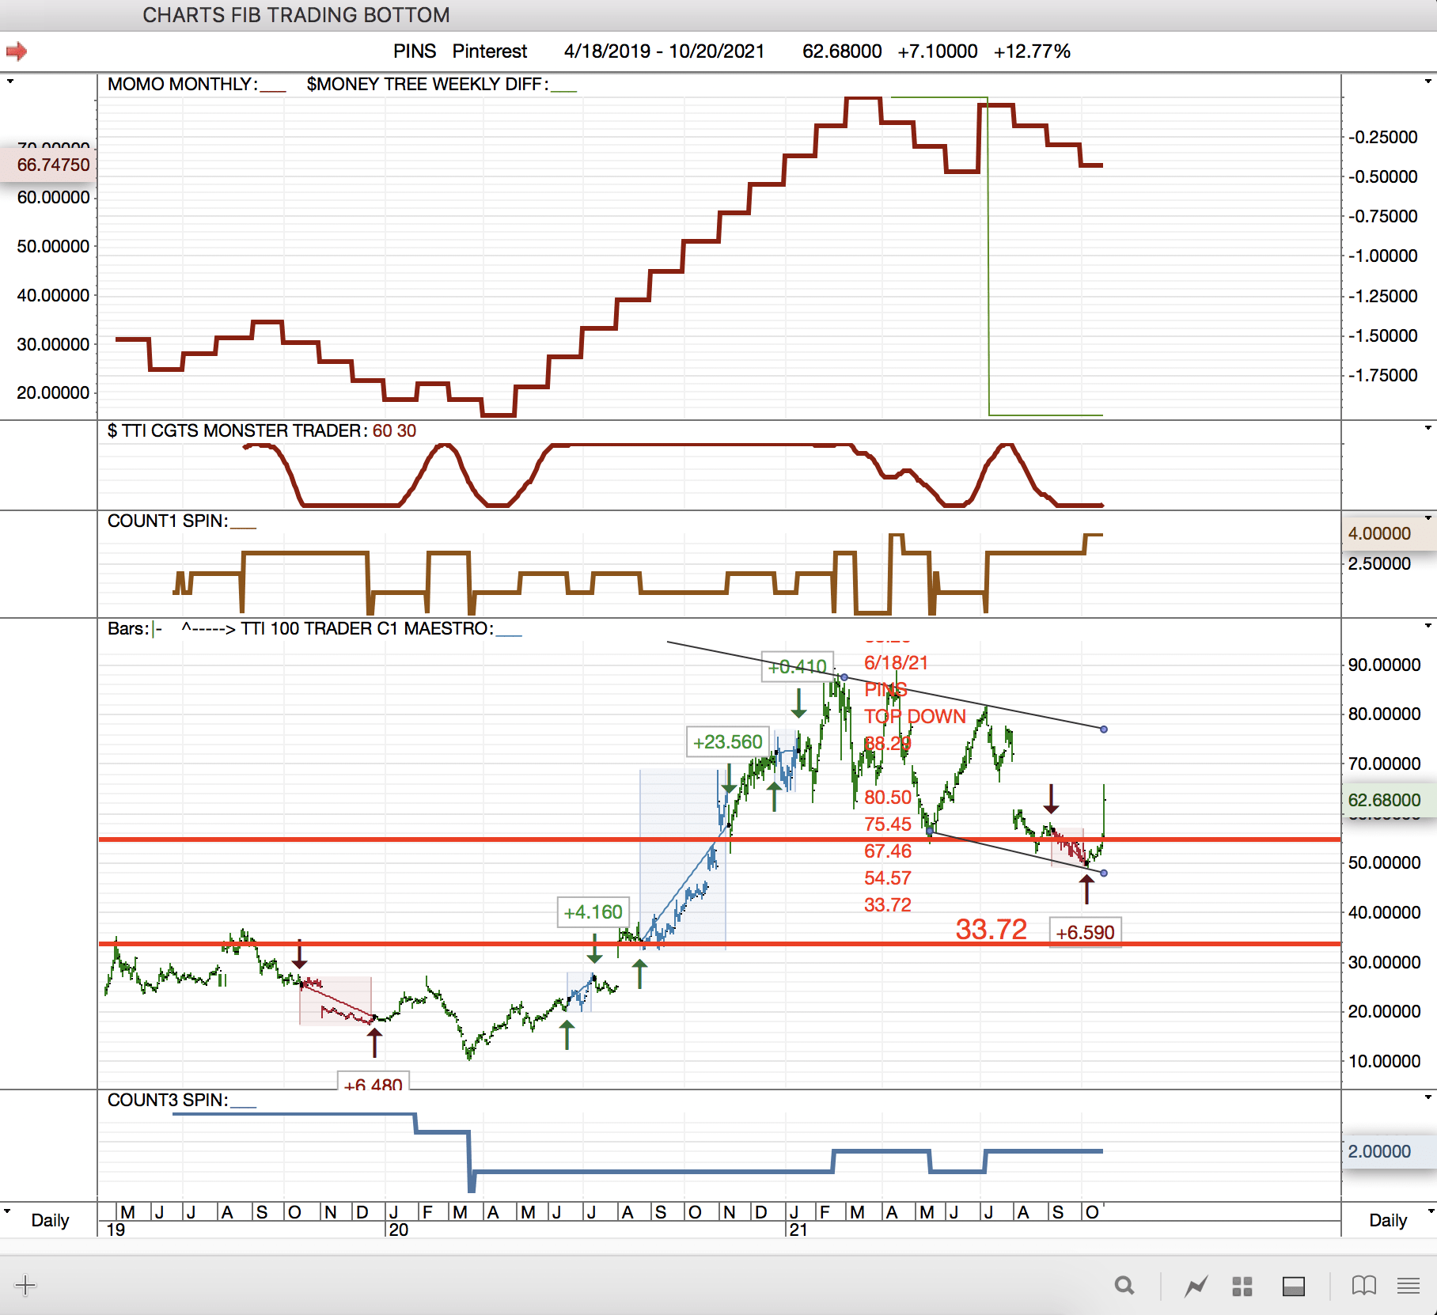This screenshot has width=1437, height=1315.
Task: Click the +12.77% percent change in header
Action: point(1032,51)
